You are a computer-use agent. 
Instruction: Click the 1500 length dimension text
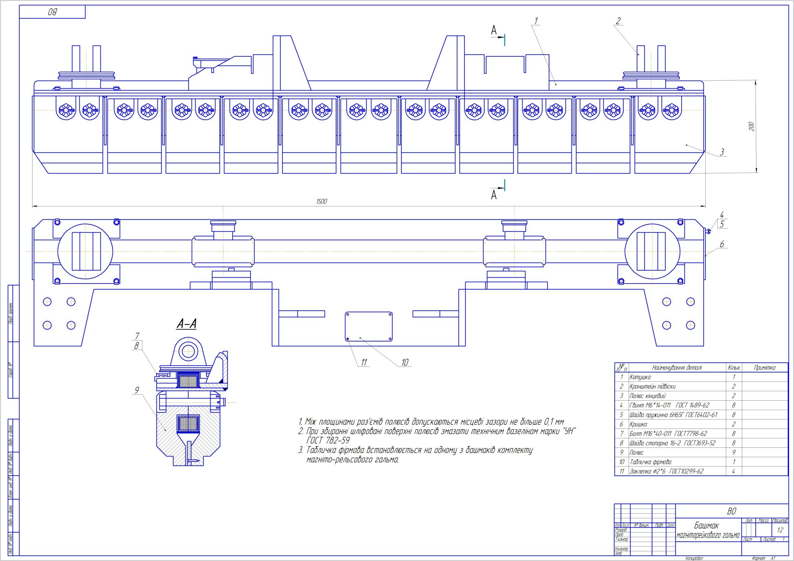click(x=321, y=202)
